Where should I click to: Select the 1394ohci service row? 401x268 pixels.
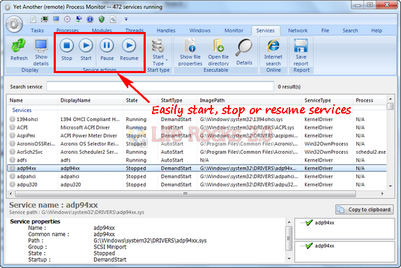pos(197,119)
